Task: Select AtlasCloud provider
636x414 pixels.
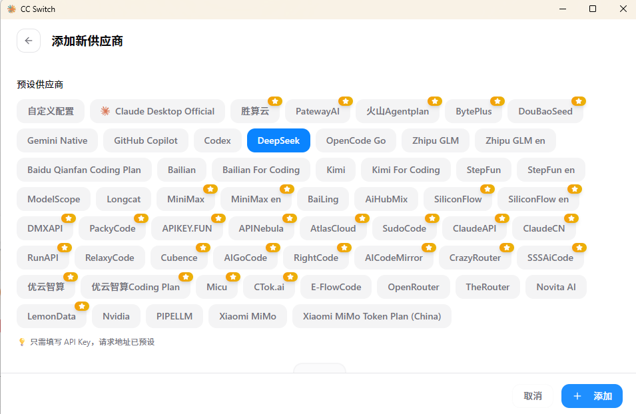Action: point(333,228)
